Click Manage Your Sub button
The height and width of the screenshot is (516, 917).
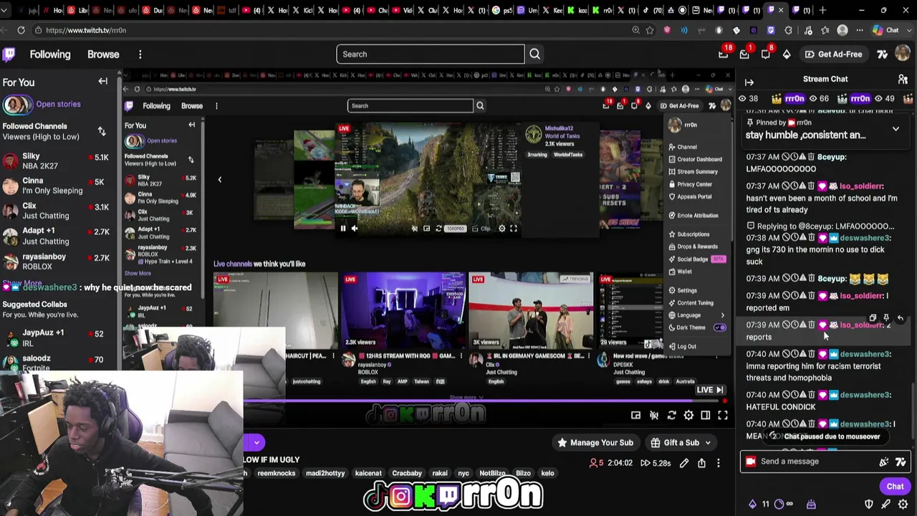pos(595,443)
